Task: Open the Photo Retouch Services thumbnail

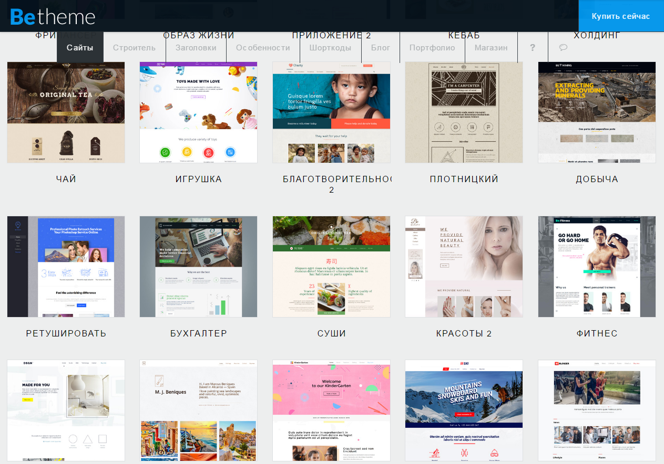Action: tap(66, 267)
